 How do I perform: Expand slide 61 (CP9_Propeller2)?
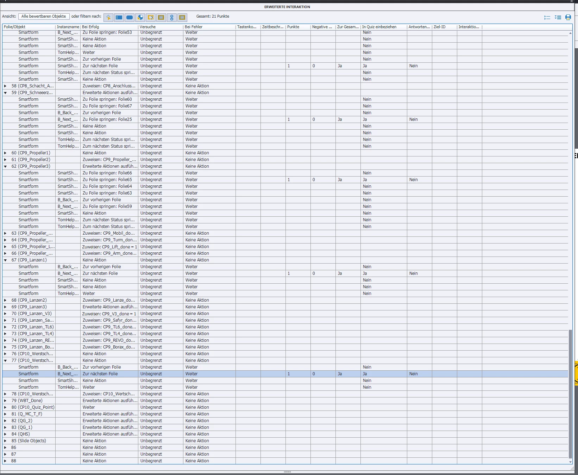click(x=5, y=160)
